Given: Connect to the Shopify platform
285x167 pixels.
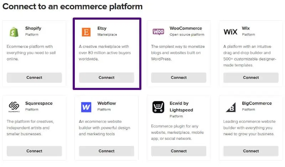Looking at the screenshot, I should click(x=34, y=77).
